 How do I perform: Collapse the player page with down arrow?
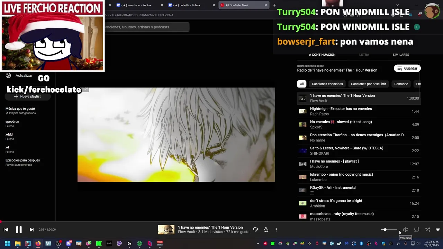438,230
